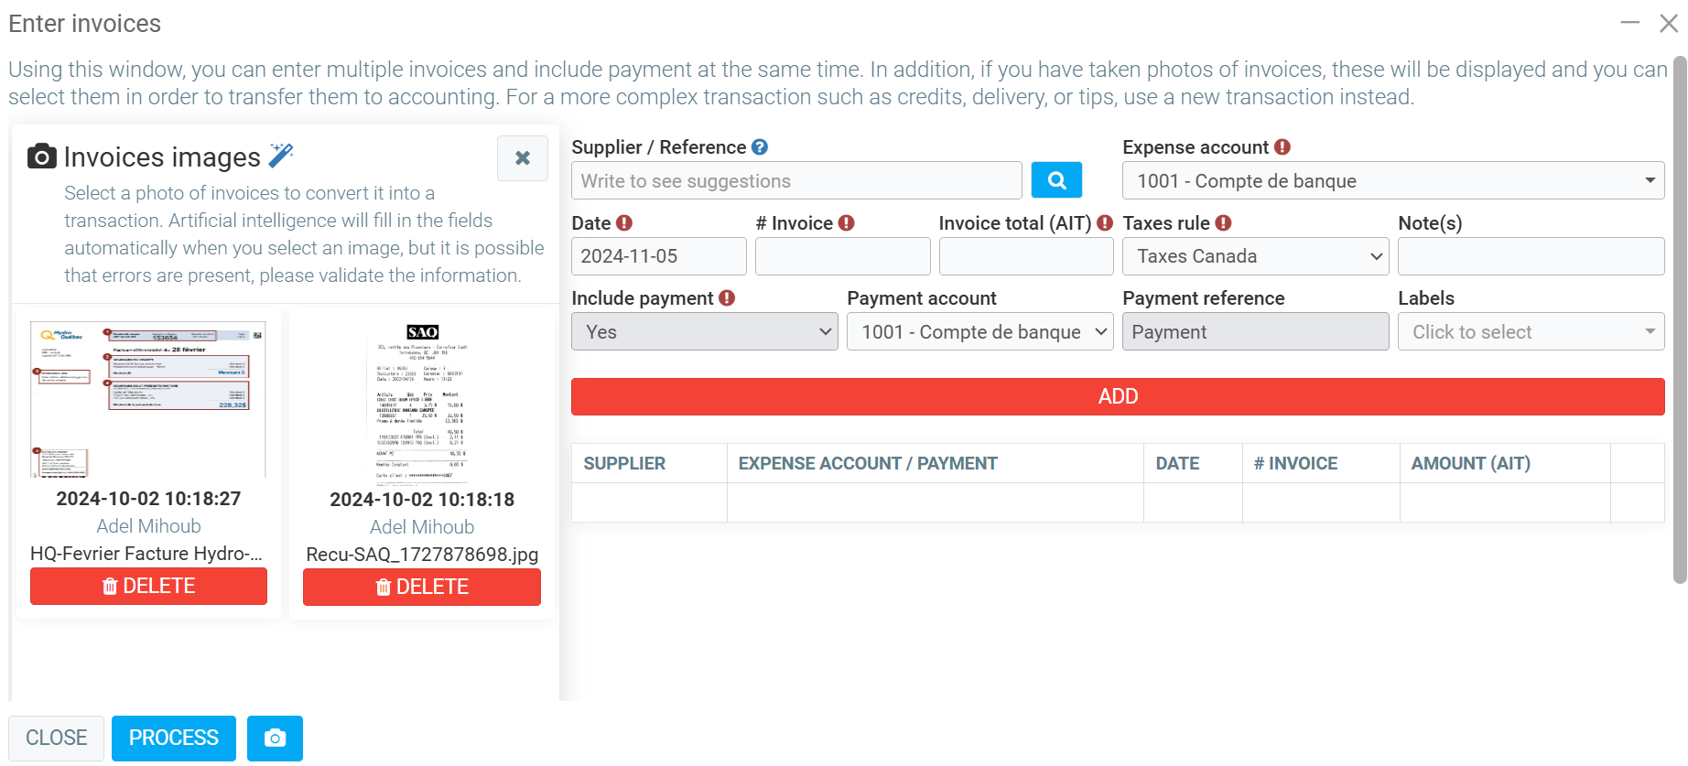Click the blue supplier search magnifier button
The height and width of the screenshot is (766, 1688).
(1056, 180)
